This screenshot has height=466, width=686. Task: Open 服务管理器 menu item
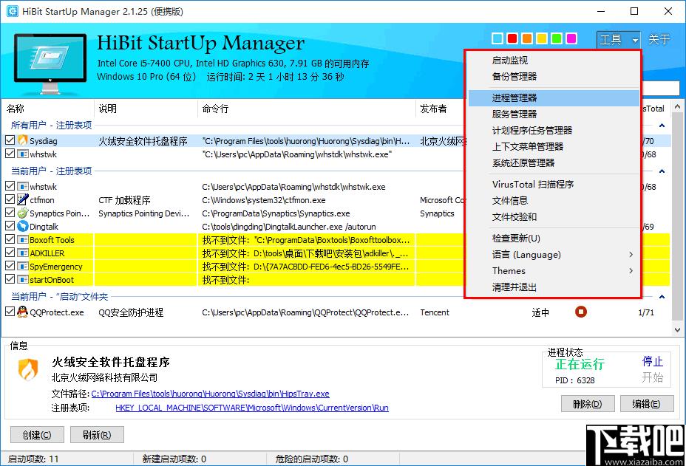coord(553,114)
